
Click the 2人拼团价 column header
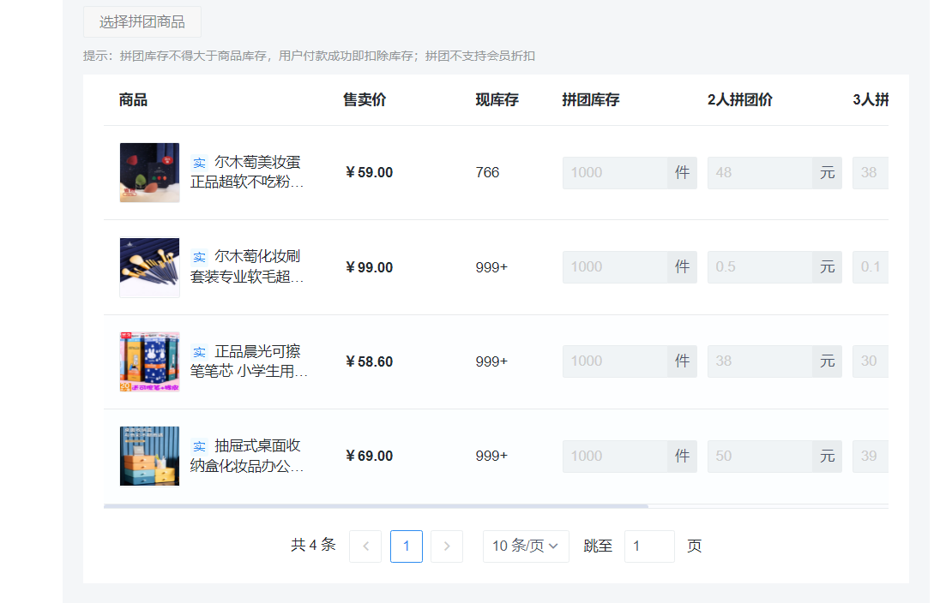pos(740,99)
